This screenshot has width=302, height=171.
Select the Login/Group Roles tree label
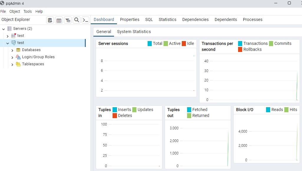pos(38,57)
